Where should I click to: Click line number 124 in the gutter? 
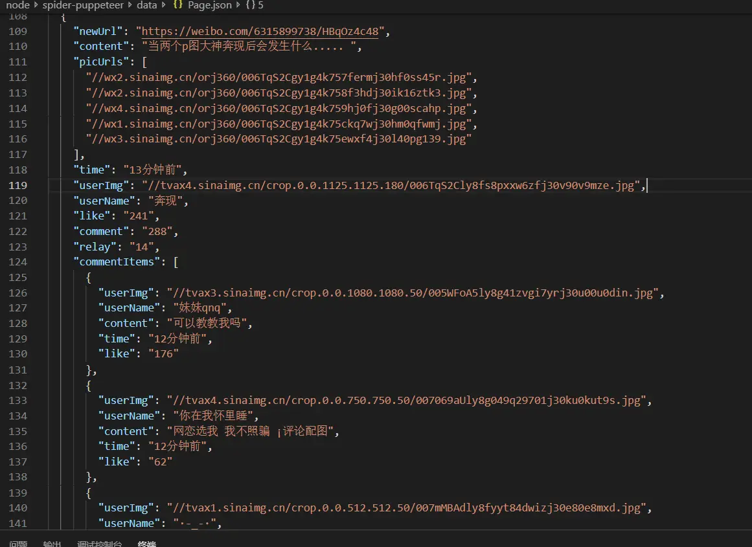pyautogui.click(x=17, y=262)
